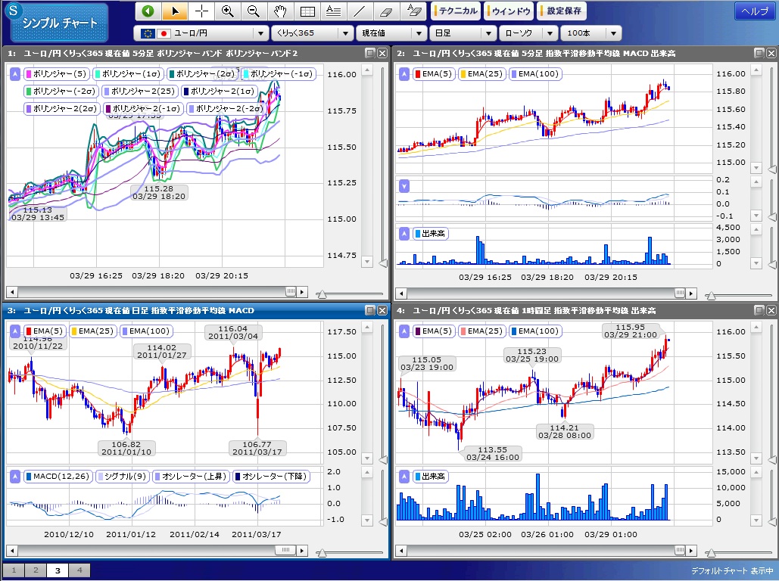Pick the eraser tool in the toolbar
This screenshot has height=581, width=779.
coord(386,11)
